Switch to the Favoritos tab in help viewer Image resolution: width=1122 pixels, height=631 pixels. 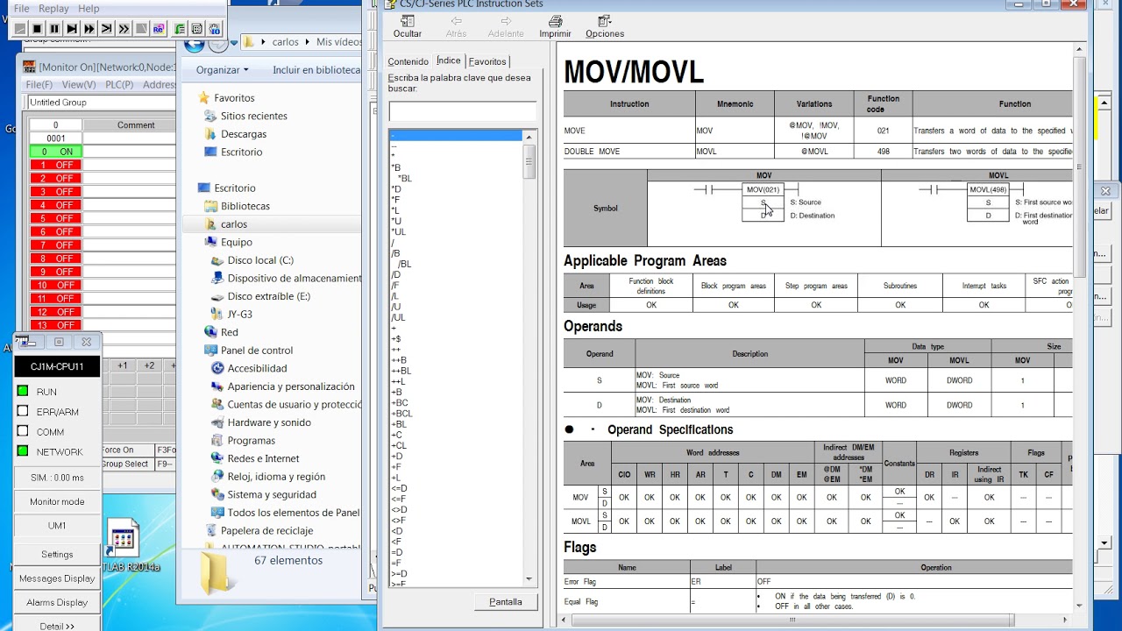pos(487,61)
